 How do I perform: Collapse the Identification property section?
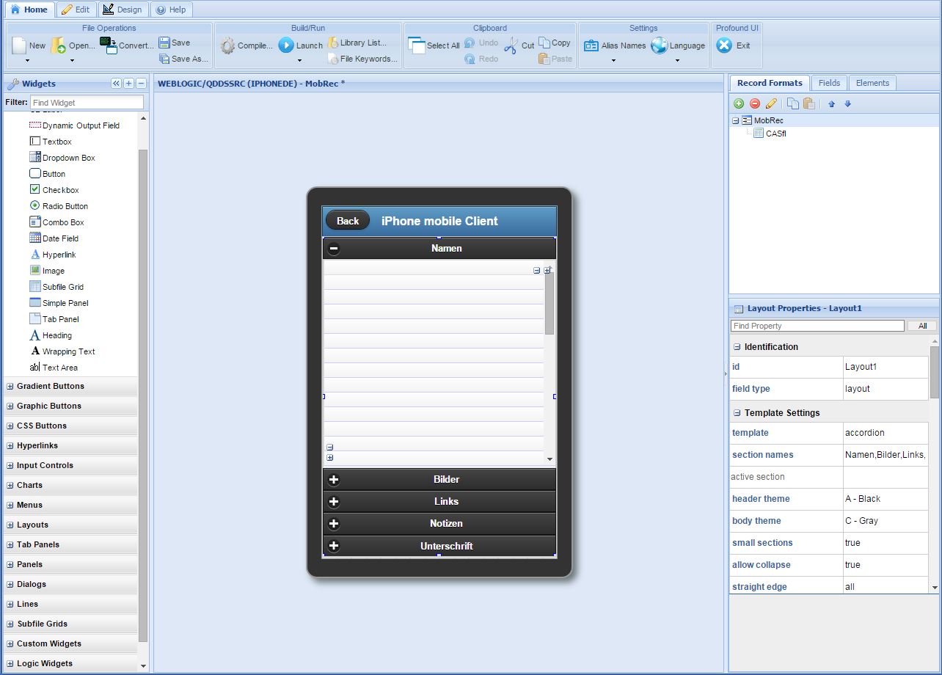737,347
